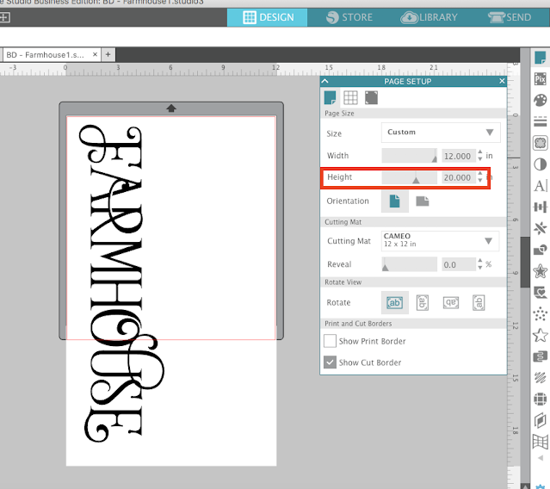Click the Reveal slider

pyautogui.click(x=410, y=264)
